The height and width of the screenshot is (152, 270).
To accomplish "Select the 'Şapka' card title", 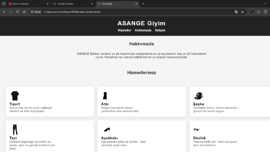I will point(198,104).
